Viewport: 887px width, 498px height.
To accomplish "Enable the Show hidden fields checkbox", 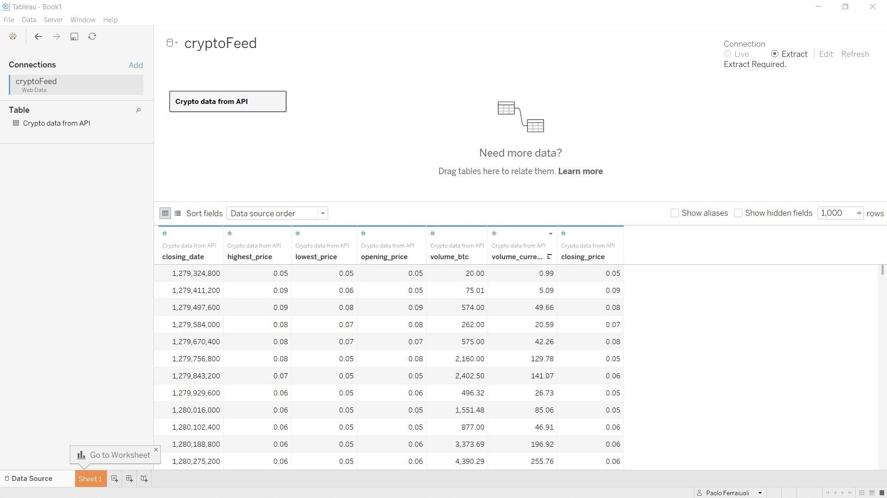I will (738, 213).
